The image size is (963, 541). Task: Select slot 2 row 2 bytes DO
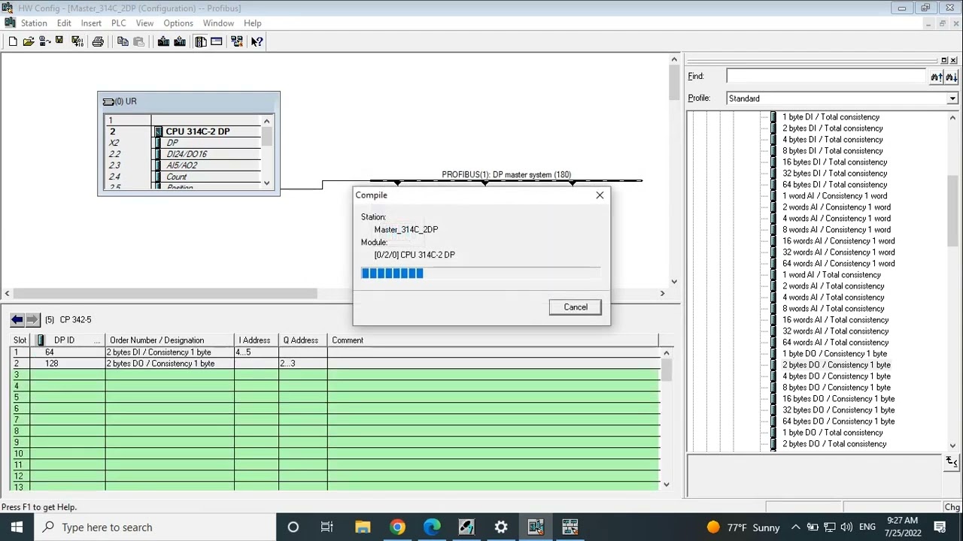pos(335,363)
